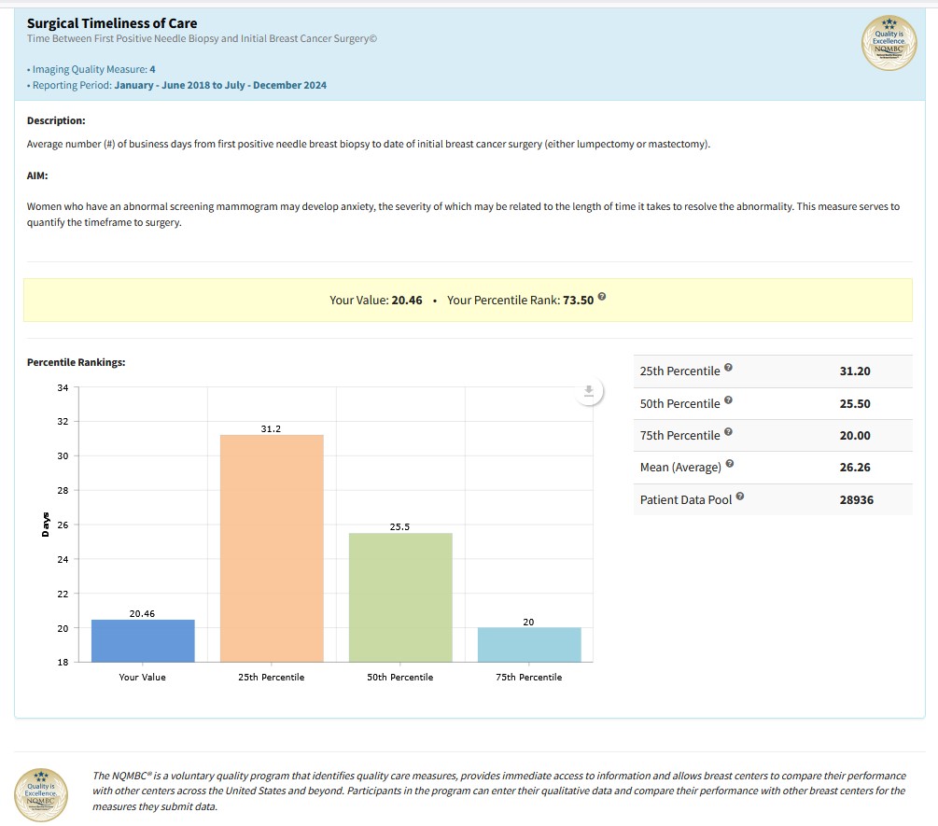Click the 50th Percentile question mark icon
938x826 pixels.
click(728, 401)
